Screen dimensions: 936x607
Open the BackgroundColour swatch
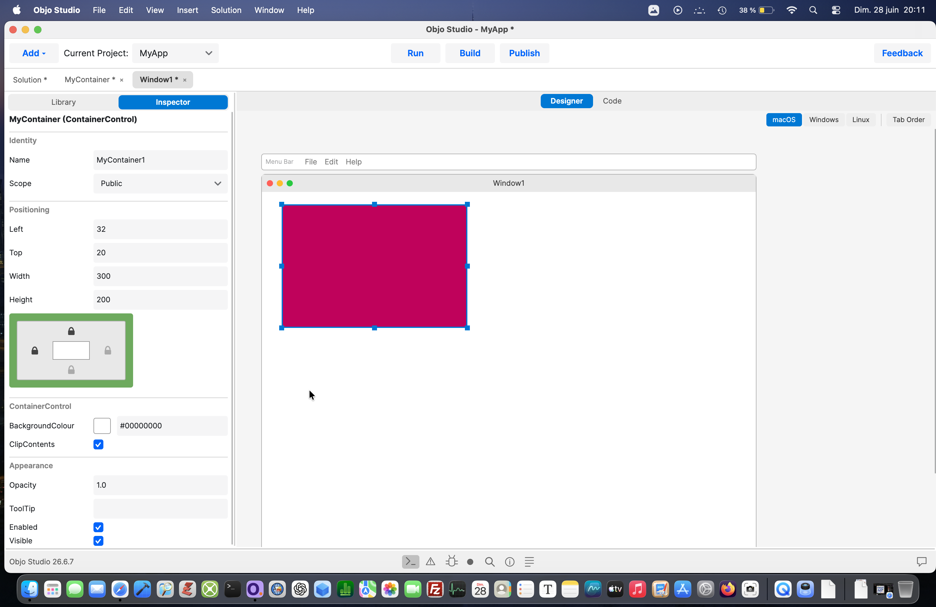pyautogui.click(x=102, y=426)
